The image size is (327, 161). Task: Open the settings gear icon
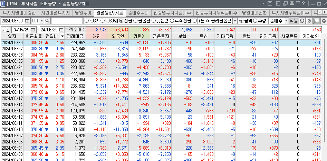pos(324,21)
